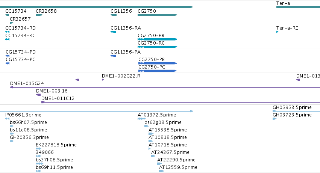Click transcript CG11356-RA label

pyautogui.click(x=126, y=28)
